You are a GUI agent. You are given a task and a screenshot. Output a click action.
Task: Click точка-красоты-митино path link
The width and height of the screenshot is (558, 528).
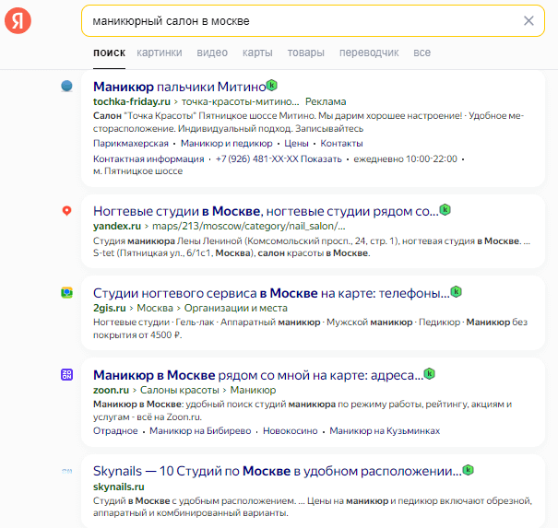point(240,101)
